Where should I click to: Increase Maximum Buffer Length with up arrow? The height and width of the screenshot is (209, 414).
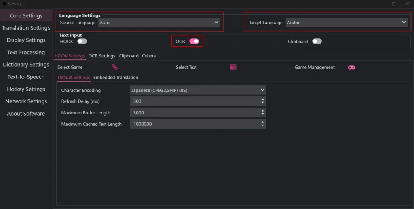point(262,111)
